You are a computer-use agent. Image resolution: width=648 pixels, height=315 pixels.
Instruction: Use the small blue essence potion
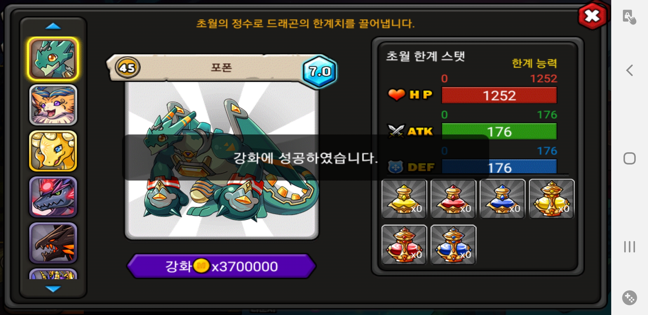[502, 199]
